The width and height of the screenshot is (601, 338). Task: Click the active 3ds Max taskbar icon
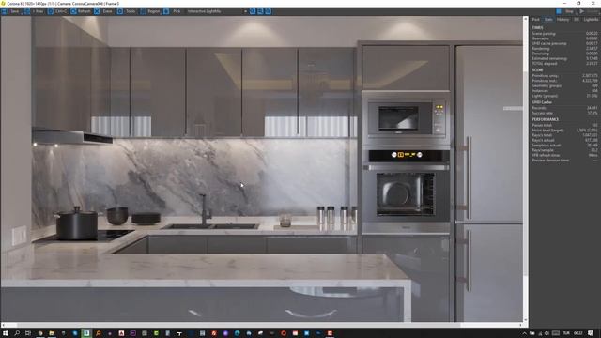click(x=86, y=333)
